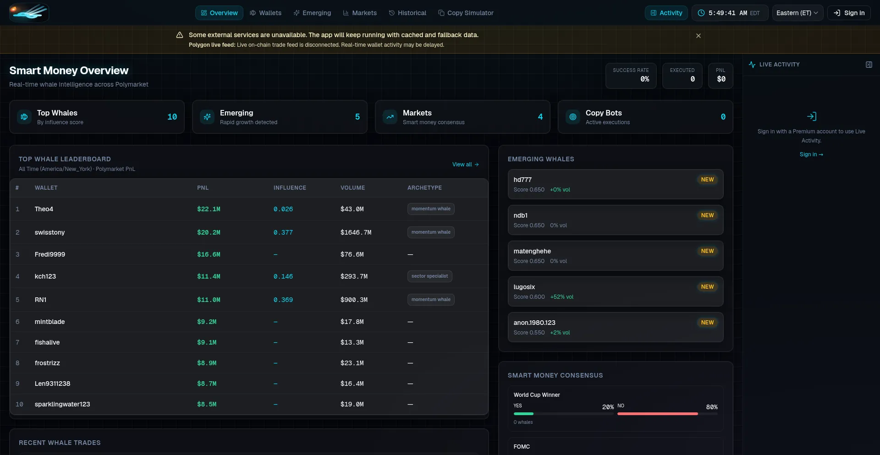Click the warning triangle icon in the banner

(180, 35)
